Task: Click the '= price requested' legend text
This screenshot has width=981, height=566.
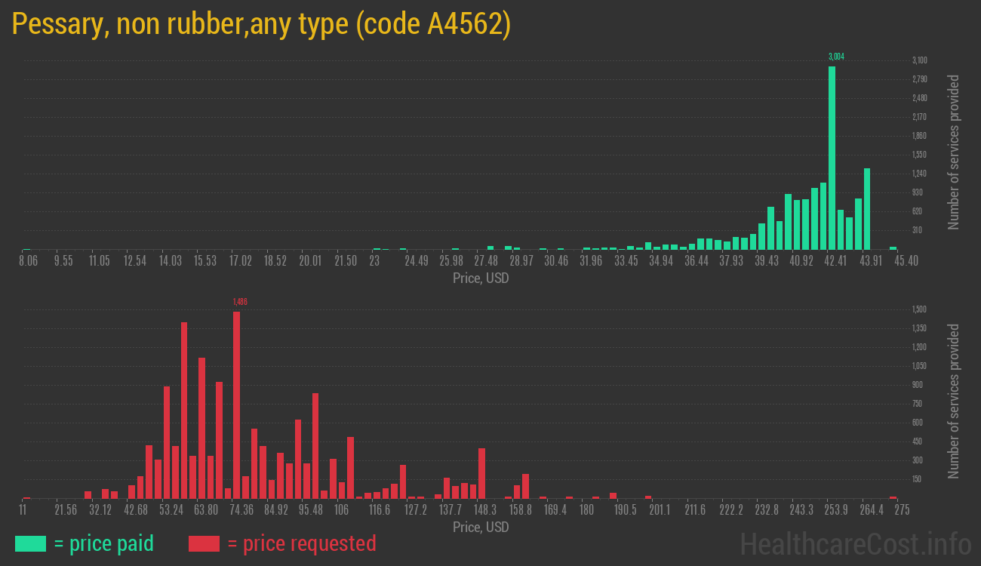Action: coord(301,543)
